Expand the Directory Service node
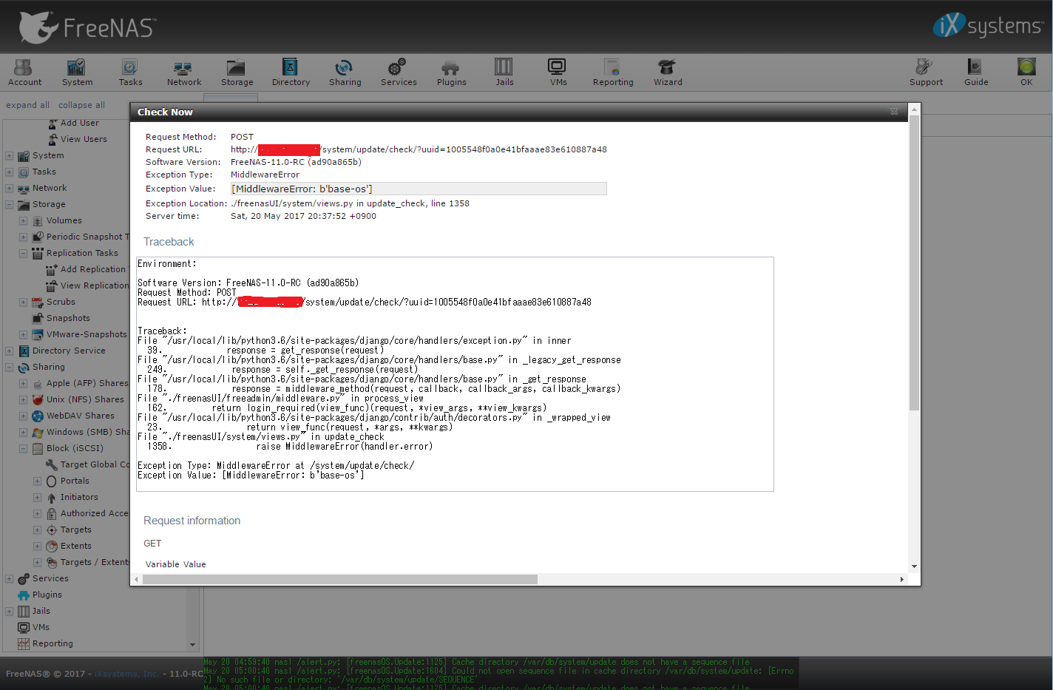Screen dimensions: 1053x690 [9, 351]
